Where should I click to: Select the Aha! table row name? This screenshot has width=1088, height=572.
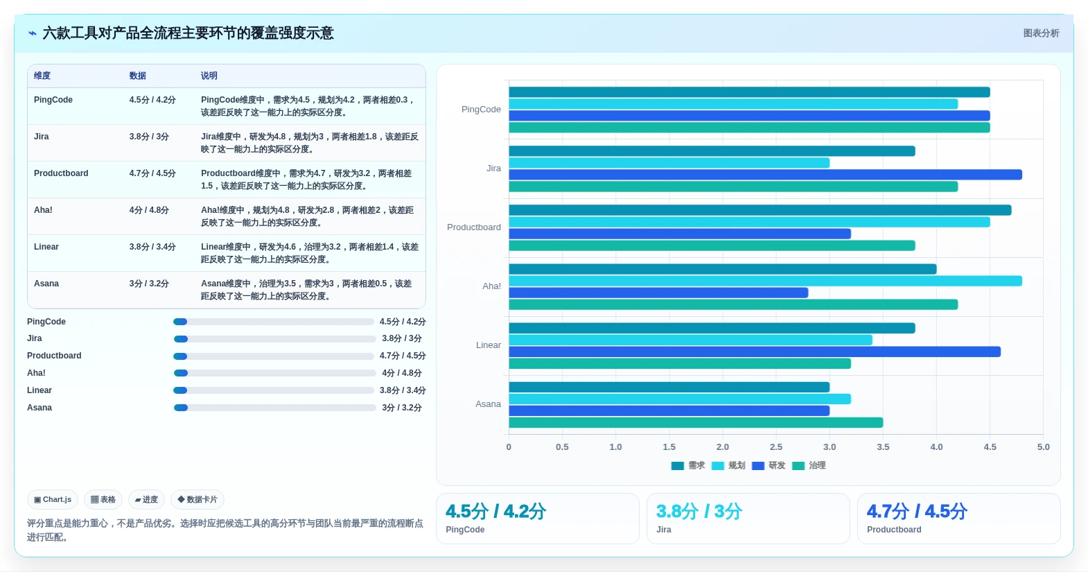click(x=43, y=210)
